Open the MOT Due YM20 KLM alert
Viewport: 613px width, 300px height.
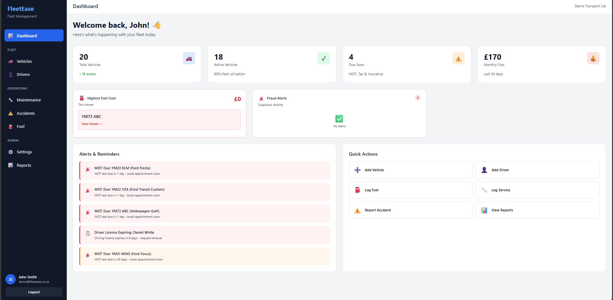click(x=204, y=171)
